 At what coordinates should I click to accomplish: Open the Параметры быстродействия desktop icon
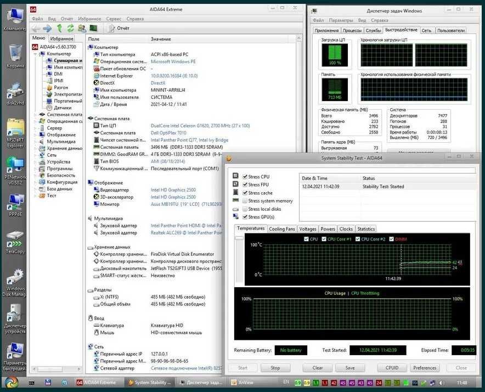15,357
